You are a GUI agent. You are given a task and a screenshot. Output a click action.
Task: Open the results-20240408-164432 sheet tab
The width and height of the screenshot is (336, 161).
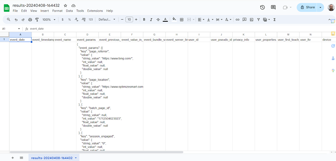pos(54,158)
